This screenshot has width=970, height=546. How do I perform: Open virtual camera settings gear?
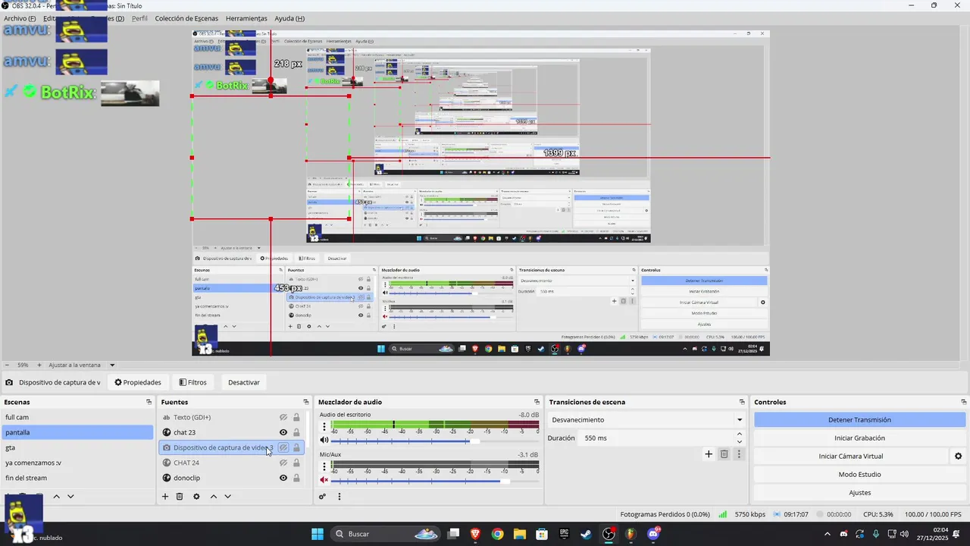coord(958,456)
